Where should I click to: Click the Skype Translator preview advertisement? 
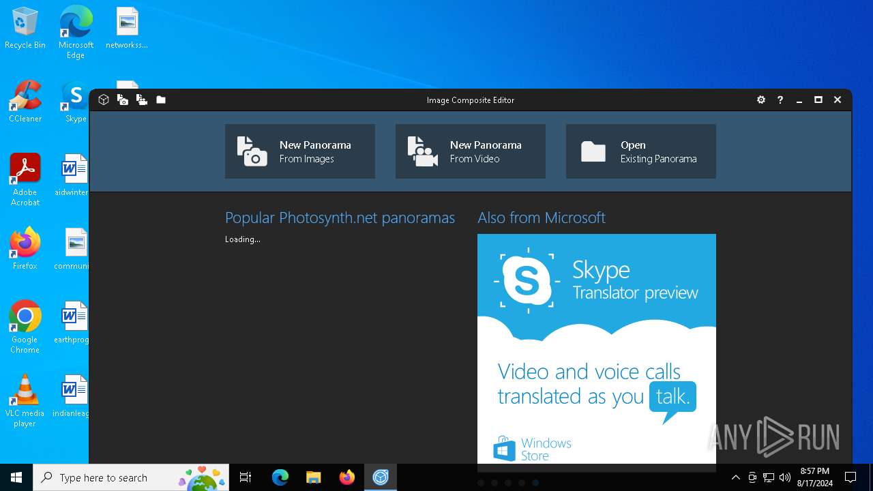coord(597,348)
